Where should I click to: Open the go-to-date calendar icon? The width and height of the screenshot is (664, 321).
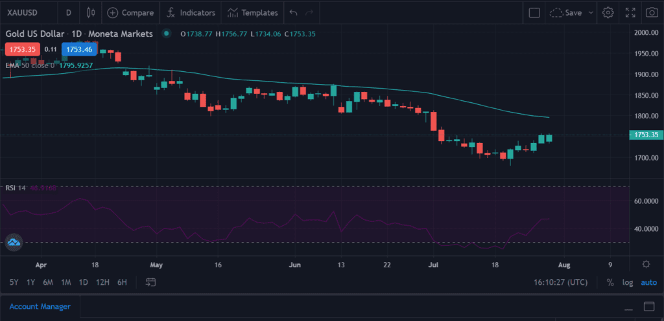point(150,282)
